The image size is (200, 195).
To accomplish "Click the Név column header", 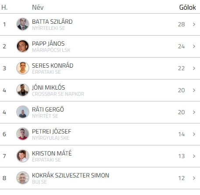I will tap(38, 7).
